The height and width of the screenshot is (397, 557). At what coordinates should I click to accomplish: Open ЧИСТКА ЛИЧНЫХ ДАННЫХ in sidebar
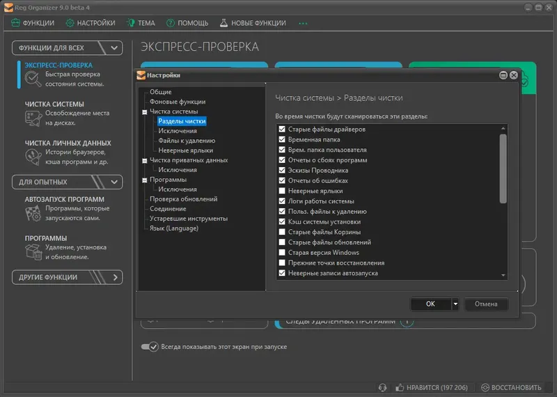[68, 143]
